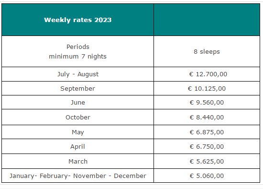Click the € 6.875,00 rate

207,132
